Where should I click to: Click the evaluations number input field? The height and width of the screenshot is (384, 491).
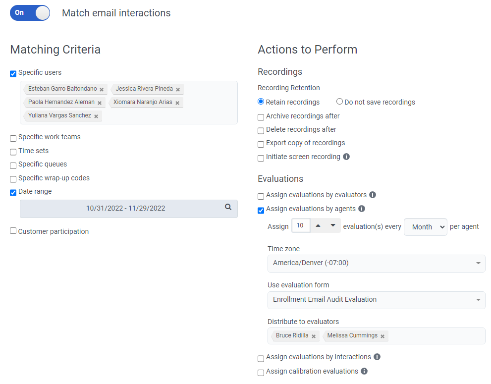[x=301, y=226]
